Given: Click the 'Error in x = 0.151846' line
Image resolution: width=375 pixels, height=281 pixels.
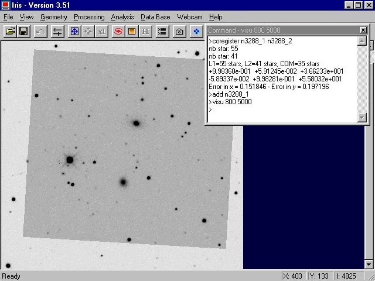Looking at the screenshot, I should (x=269, y=86).
